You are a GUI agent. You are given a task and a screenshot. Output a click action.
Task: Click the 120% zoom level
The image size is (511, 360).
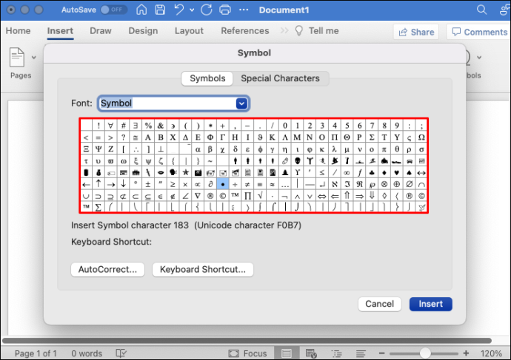pos(491,353)
